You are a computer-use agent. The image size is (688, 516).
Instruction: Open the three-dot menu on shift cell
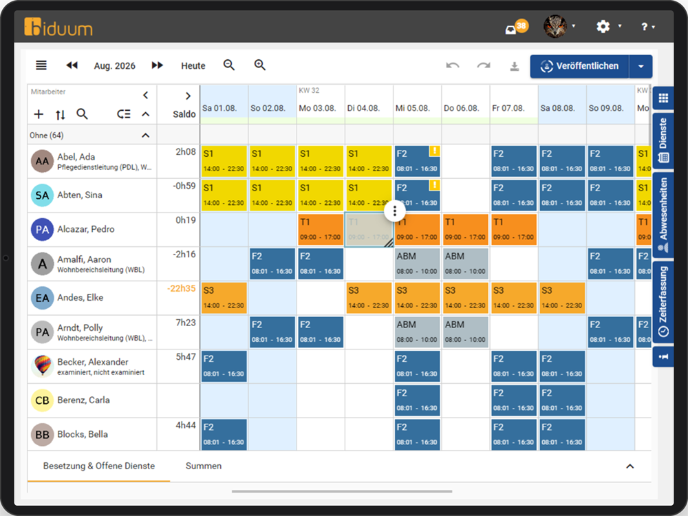pyautogui.click(x=395, y=211)
